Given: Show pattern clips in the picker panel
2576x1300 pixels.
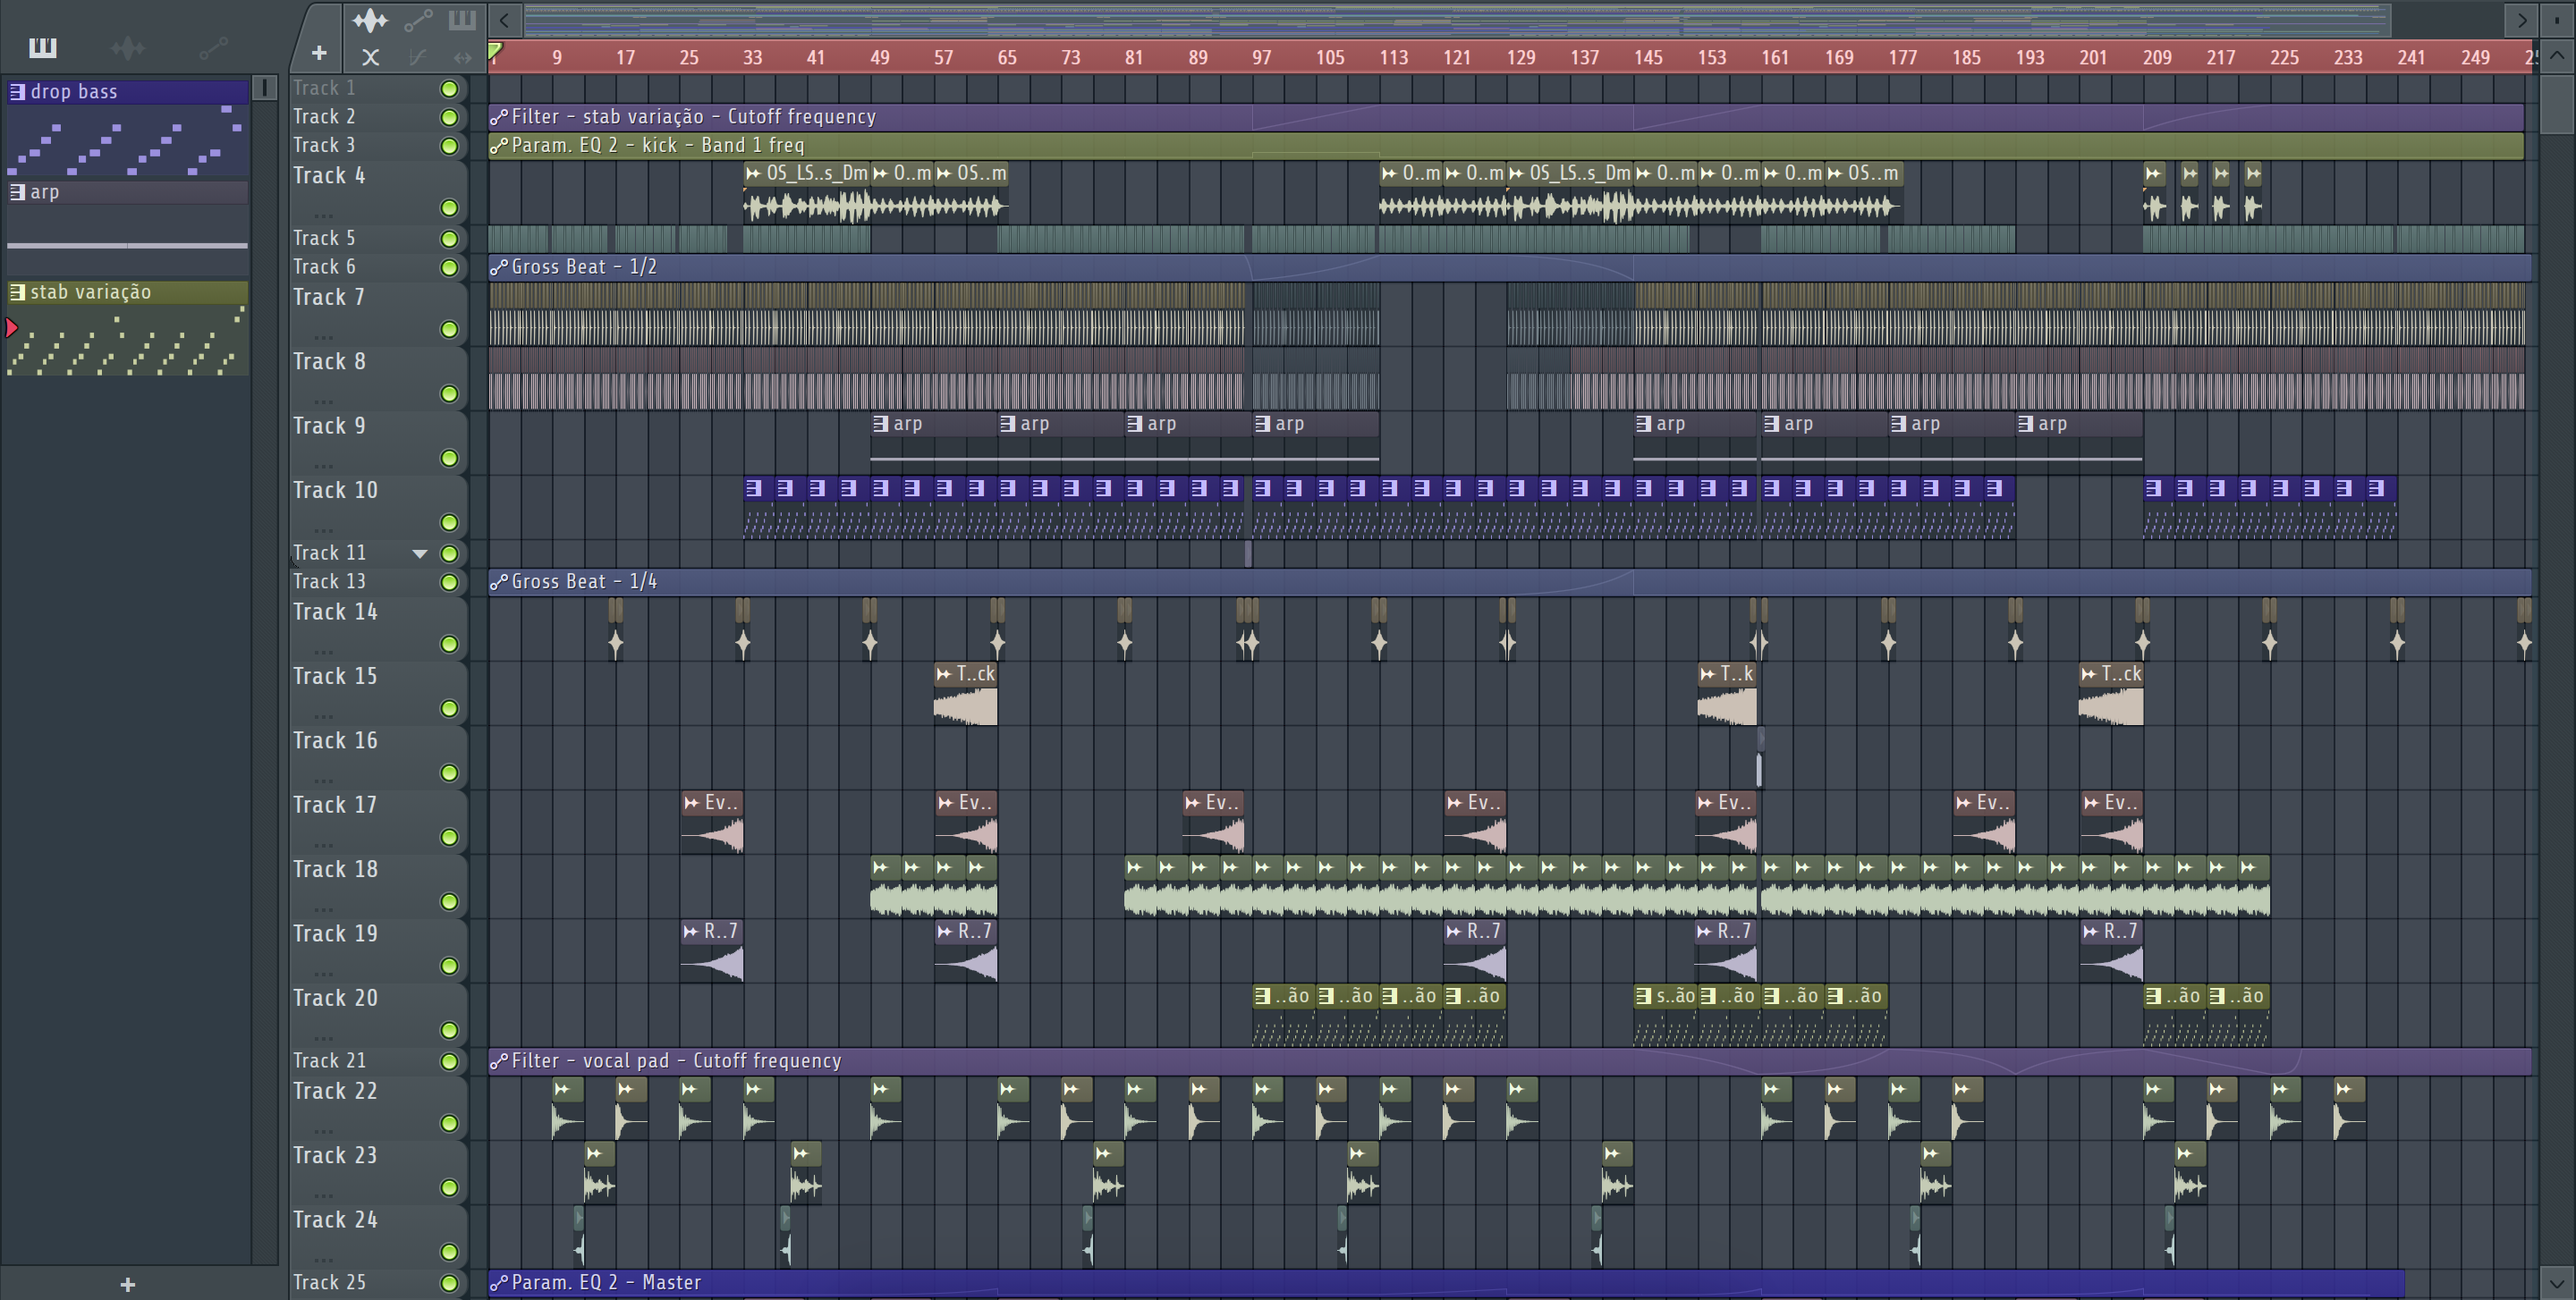Looking at the screenshot, I should (43, 47).
